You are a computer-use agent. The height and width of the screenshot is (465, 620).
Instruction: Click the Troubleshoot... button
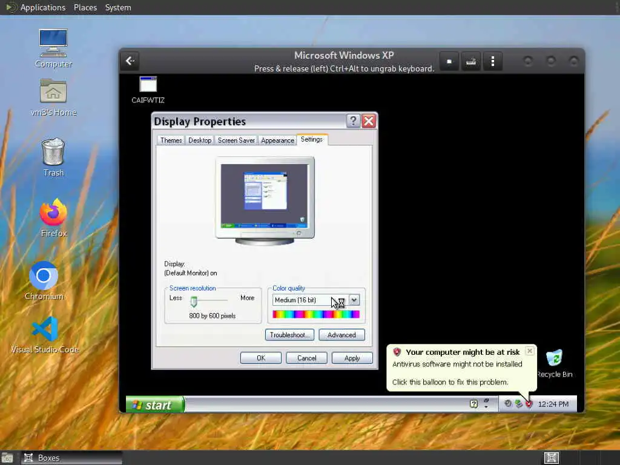[289, 335]
